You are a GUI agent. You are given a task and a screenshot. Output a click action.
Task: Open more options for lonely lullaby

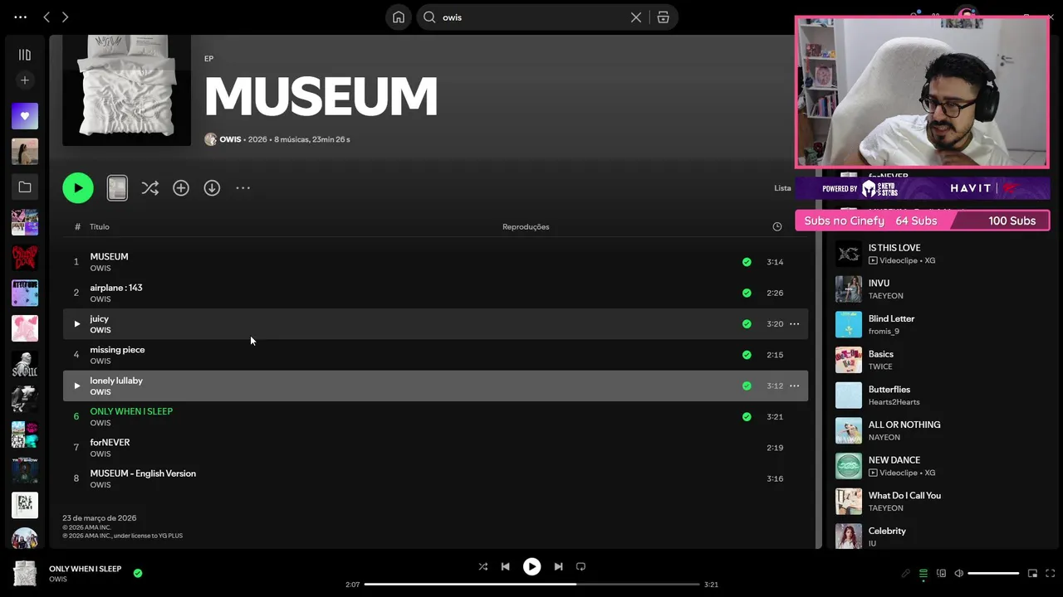[794, 386]
